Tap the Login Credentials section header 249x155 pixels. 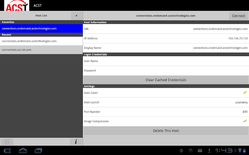[x=166, y=55]
